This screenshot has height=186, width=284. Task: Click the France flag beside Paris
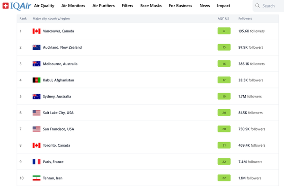click(x=36, y=162)
